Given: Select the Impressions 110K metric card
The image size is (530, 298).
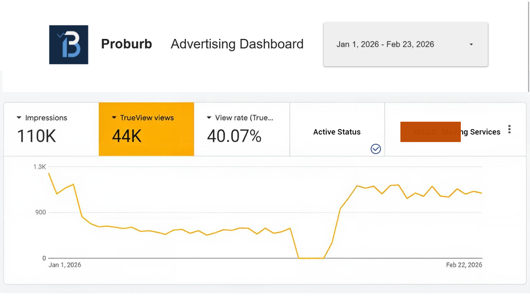Looking at the screenshot, I should pyautogui.click(x=51, y=129).
